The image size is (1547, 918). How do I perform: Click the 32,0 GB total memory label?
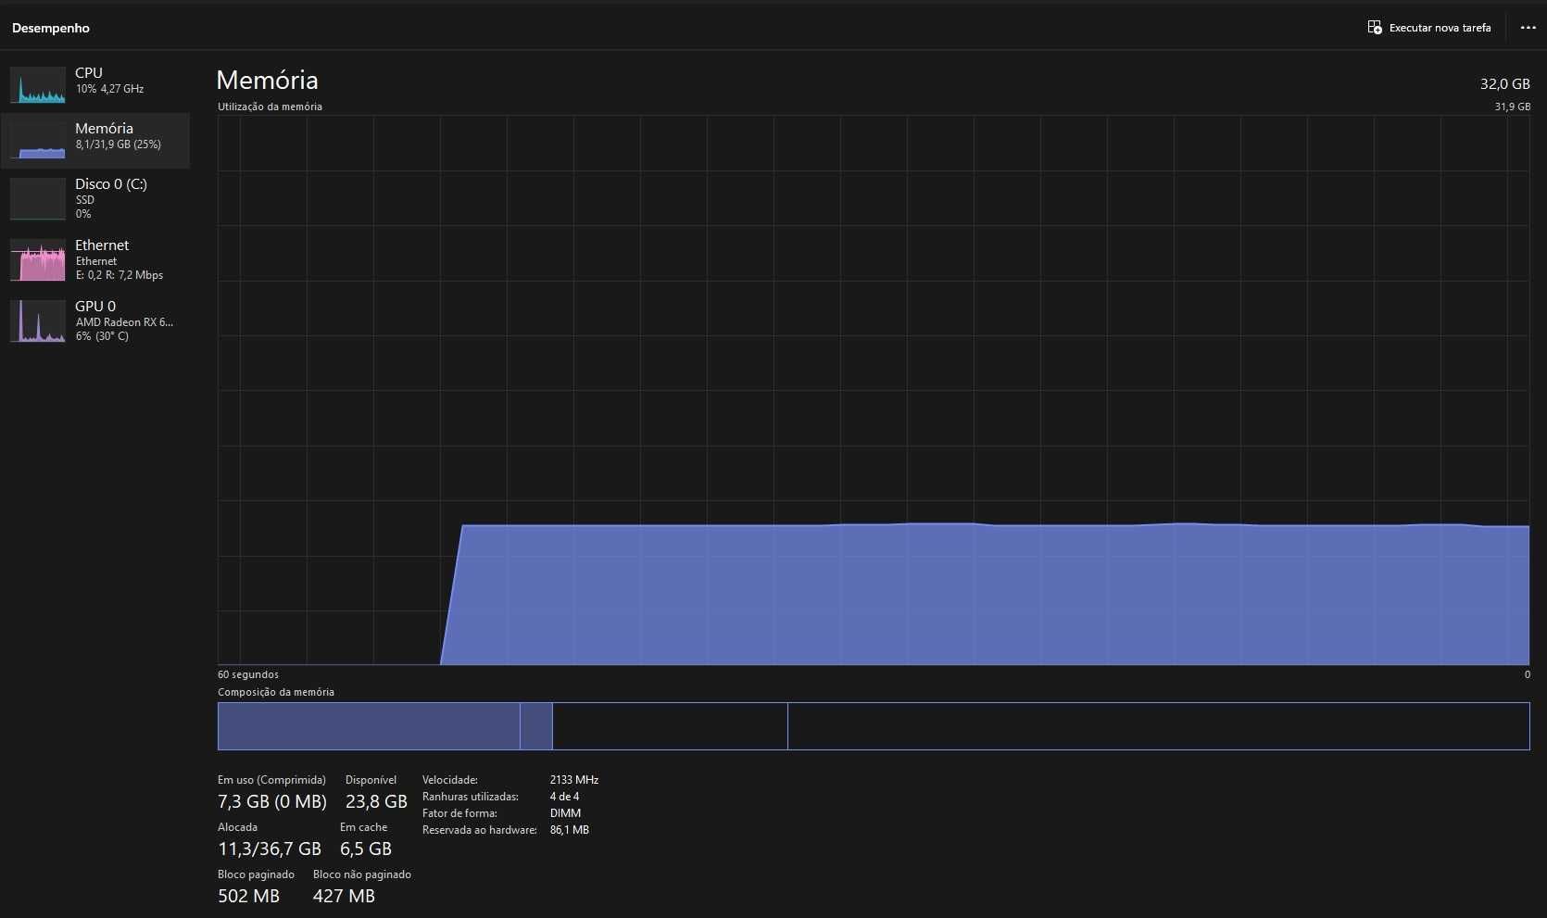[x=1504, y=84]
